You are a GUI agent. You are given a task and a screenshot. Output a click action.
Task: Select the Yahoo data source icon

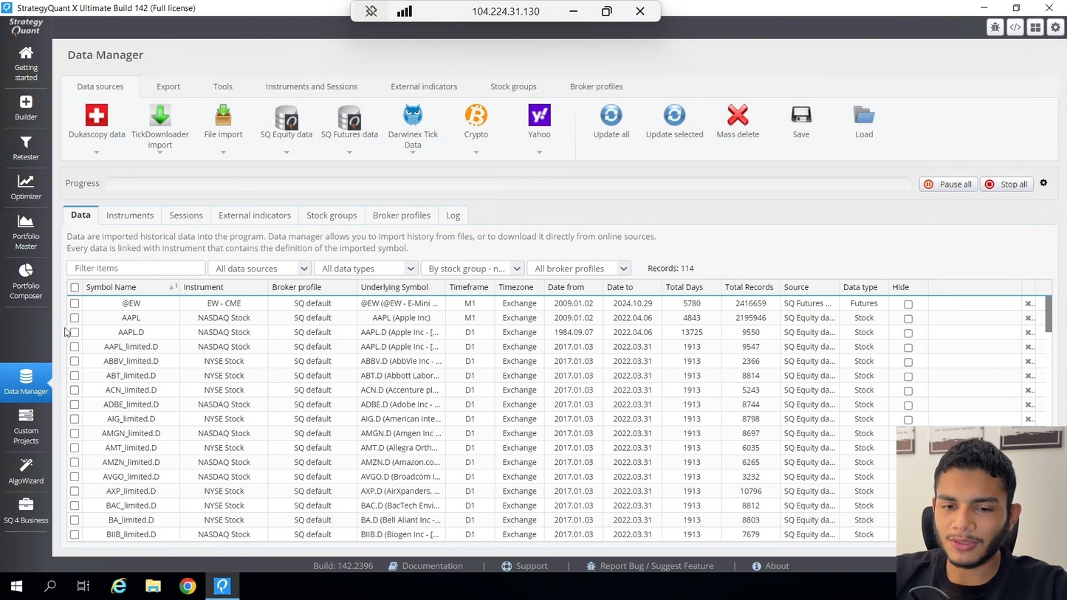[540, 115]
